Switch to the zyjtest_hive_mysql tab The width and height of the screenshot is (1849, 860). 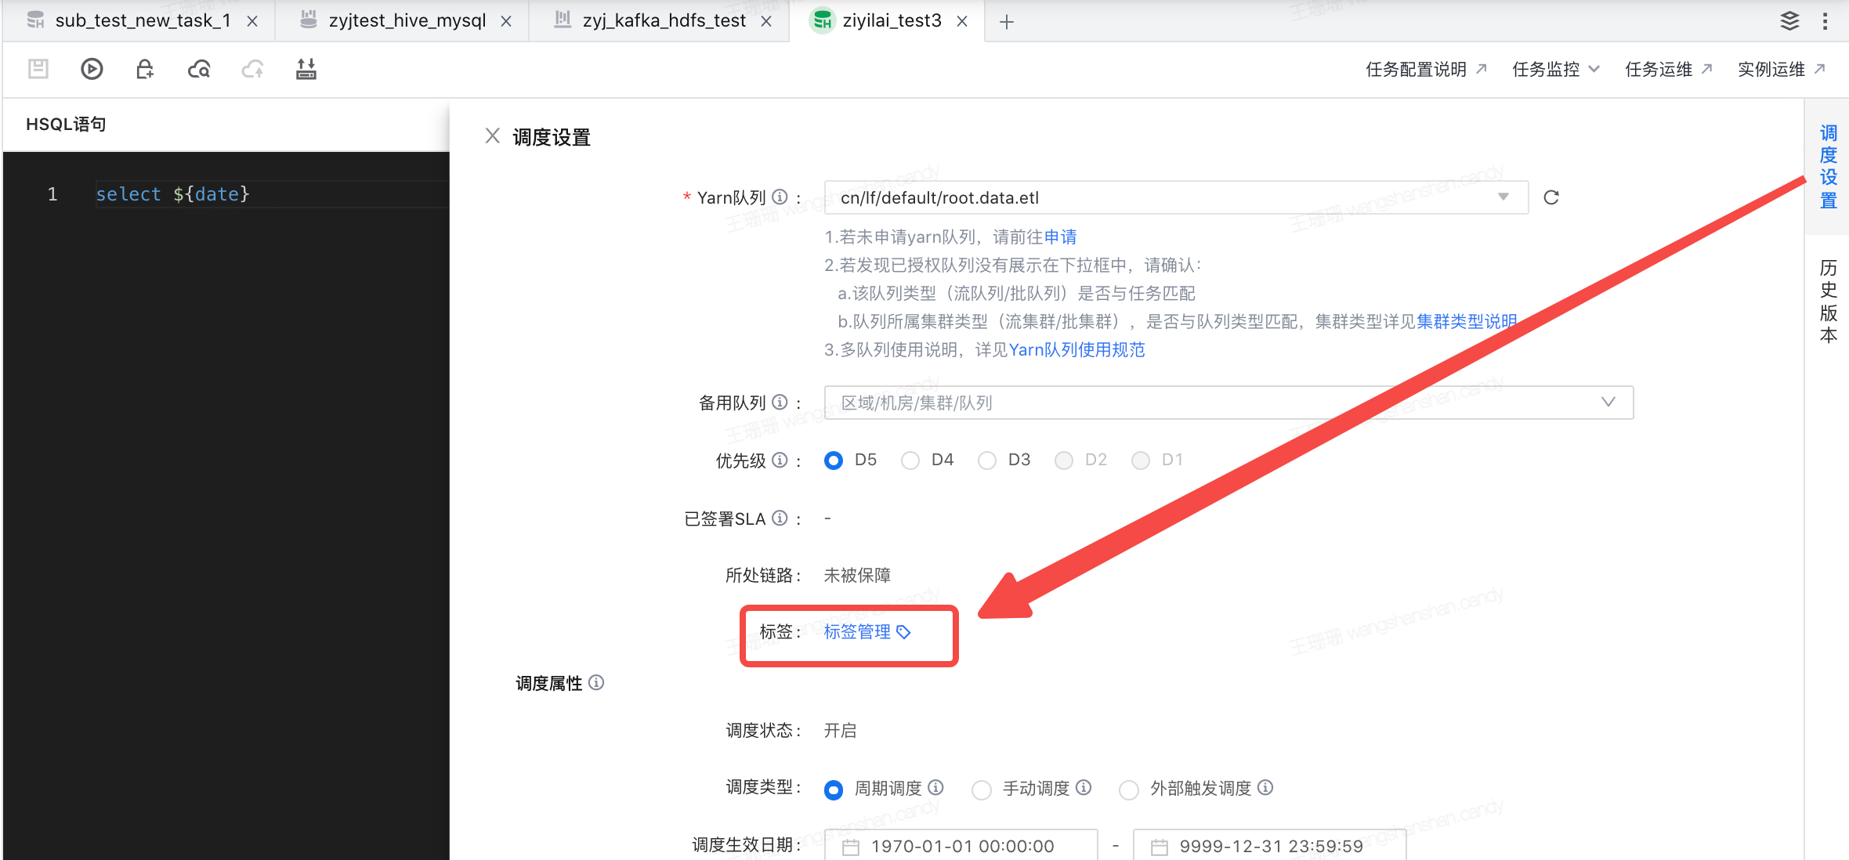point(407,21)
